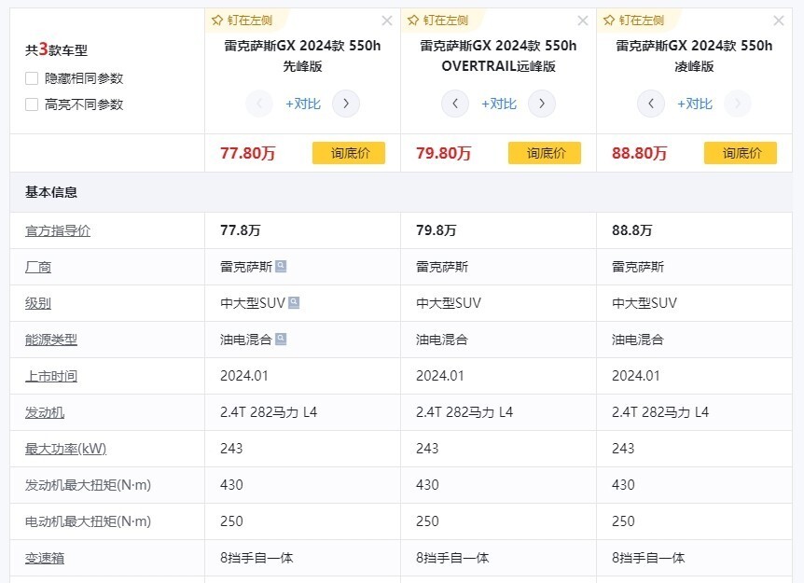Click 询底价 button for the 77.80万 model

click(x=348, y=153)
